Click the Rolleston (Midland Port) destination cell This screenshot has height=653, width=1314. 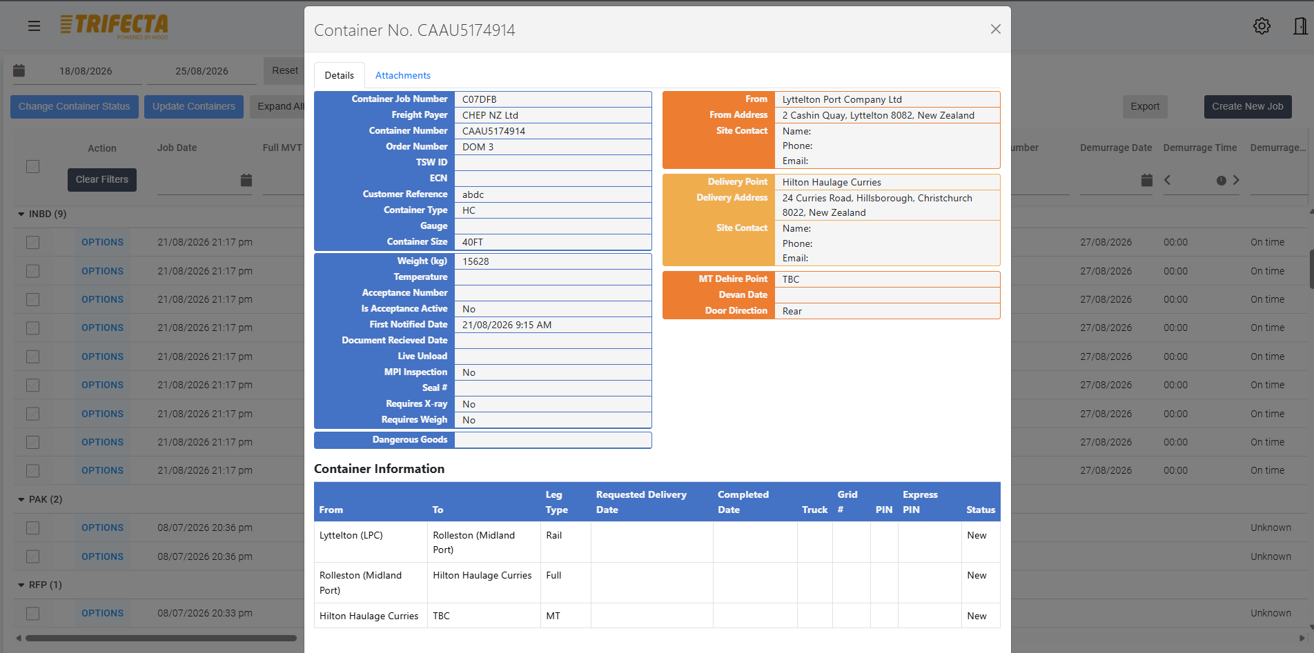[484, 542]
